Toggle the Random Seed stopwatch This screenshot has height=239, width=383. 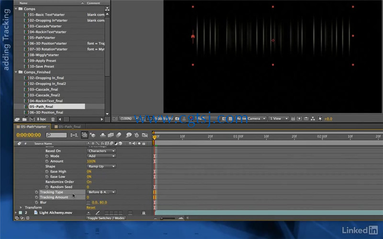click(46, 187)
